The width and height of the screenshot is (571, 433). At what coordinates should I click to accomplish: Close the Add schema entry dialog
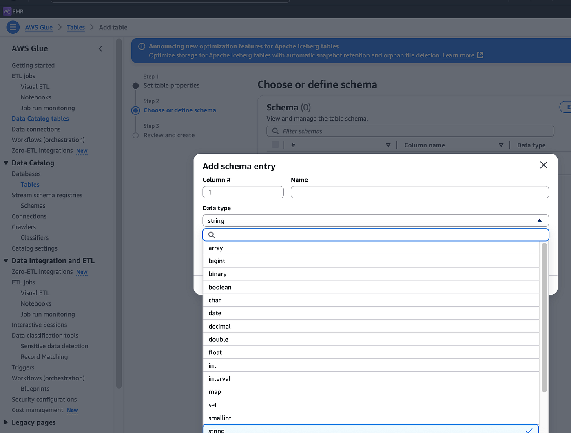(544, 165)
